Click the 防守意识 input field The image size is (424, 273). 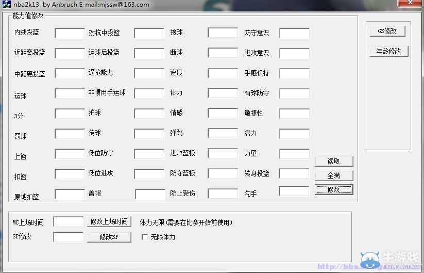295,33
